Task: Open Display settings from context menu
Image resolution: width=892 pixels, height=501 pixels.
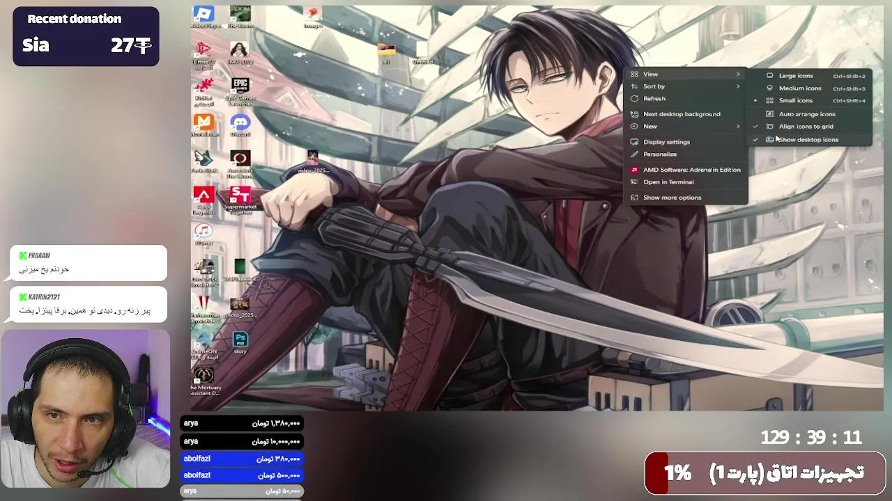Action: (686, 142)
